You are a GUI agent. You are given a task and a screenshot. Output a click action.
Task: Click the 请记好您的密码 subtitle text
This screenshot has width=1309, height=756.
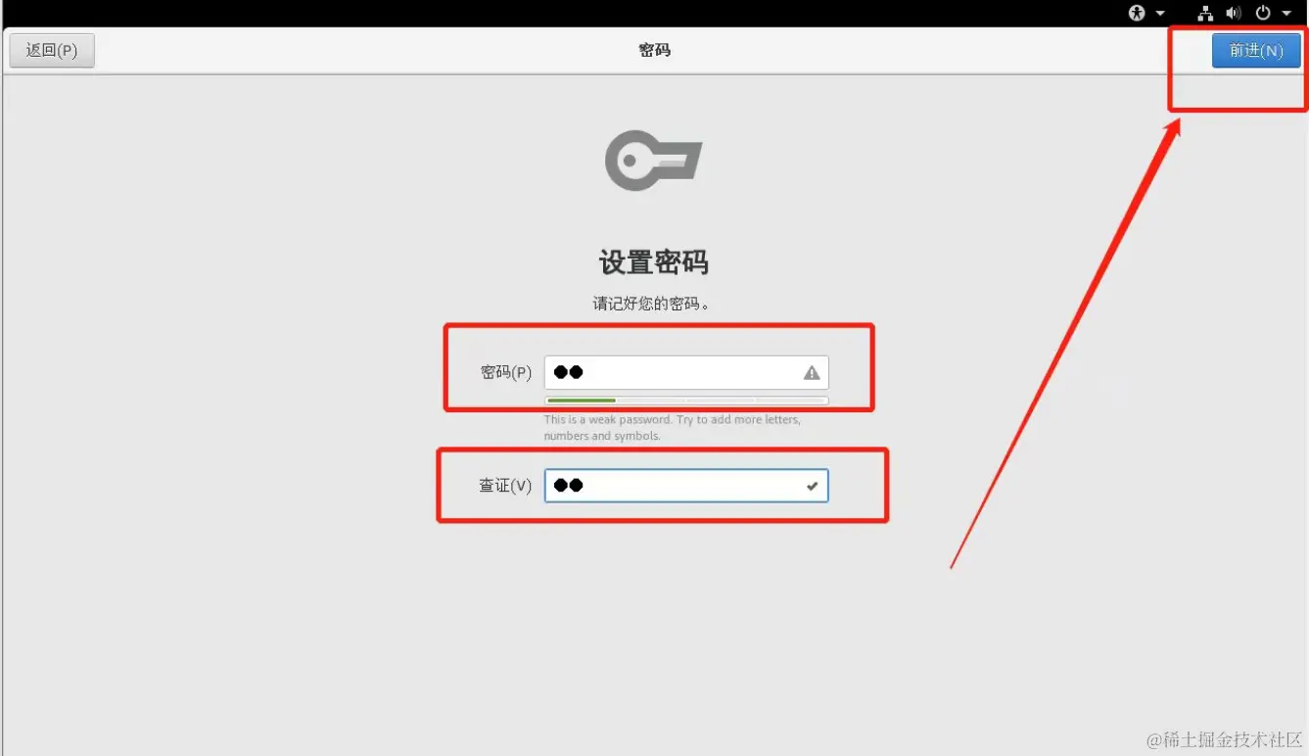651,304
